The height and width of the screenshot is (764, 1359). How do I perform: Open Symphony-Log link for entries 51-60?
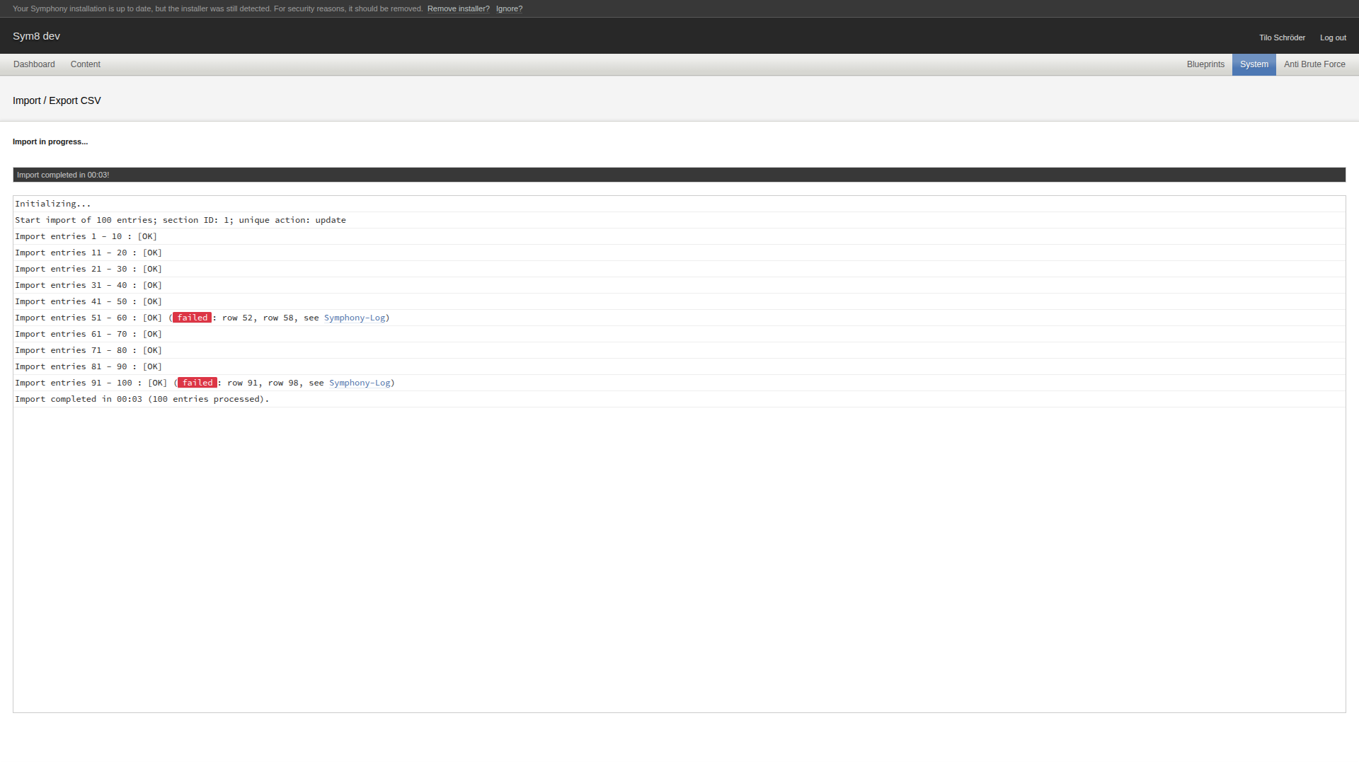[x=355, y=318]
